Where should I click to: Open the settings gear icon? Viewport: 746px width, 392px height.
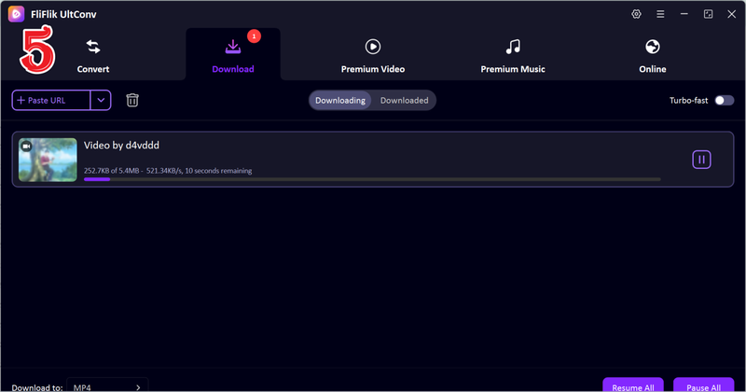636,14
